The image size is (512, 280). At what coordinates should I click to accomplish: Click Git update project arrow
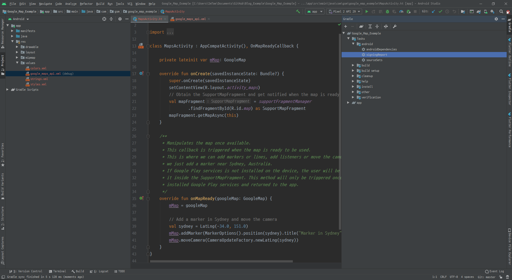[433, 11]
